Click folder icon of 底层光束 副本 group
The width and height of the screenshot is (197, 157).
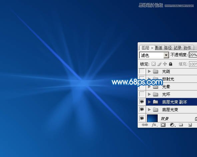[x=156, y=102]
